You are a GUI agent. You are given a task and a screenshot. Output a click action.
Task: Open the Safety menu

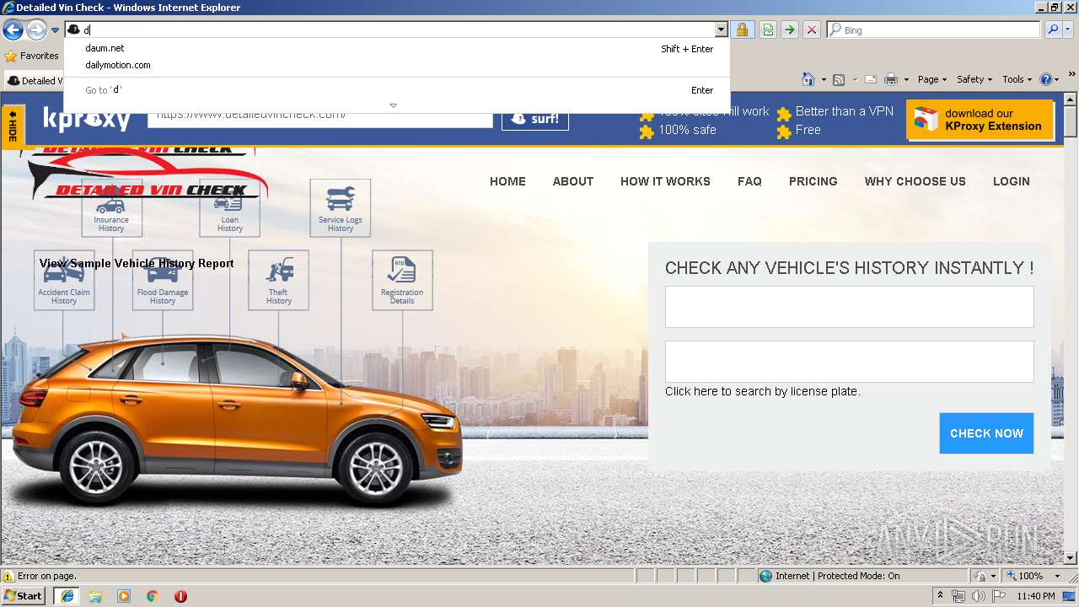(x=974, y=79)
